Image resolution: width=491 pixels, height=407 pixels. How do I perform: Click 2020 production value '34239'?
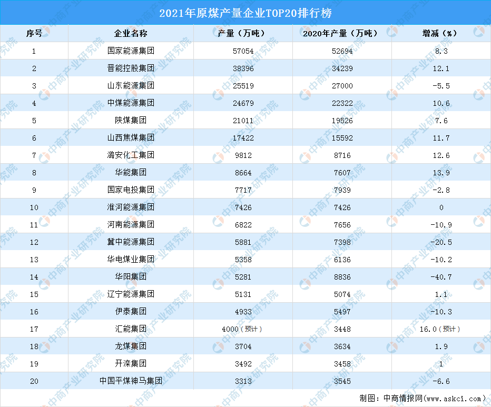342,68
